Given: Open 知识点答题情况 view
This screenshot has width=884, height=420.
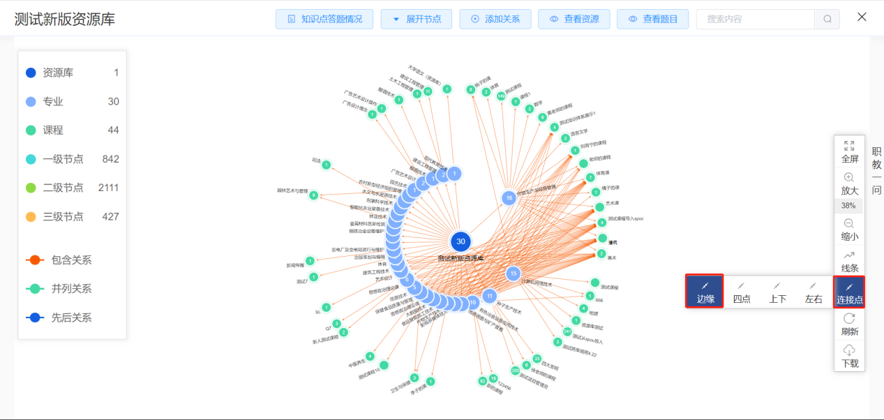Looking at the screenshot, I should (x=324, y=19).
